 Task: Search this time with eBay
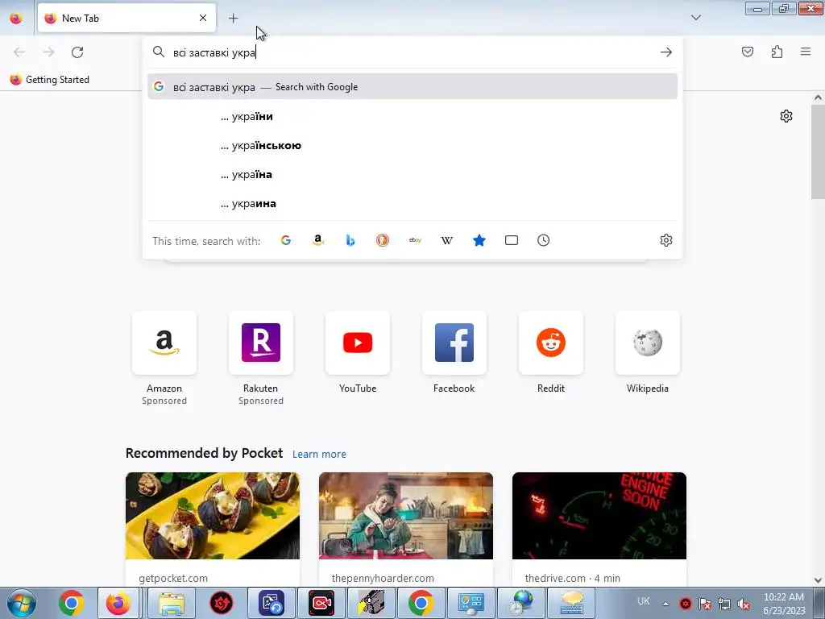click(415, 240)
